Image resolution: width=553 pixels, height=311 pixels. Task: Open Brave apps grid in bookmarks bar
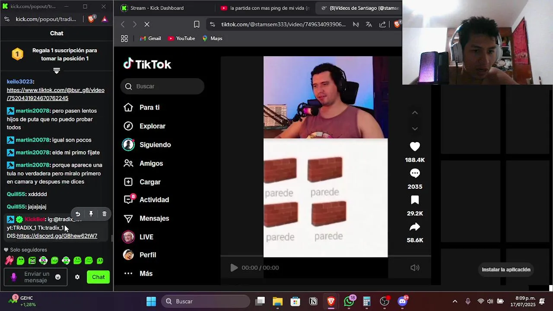[x=124, y=38]
